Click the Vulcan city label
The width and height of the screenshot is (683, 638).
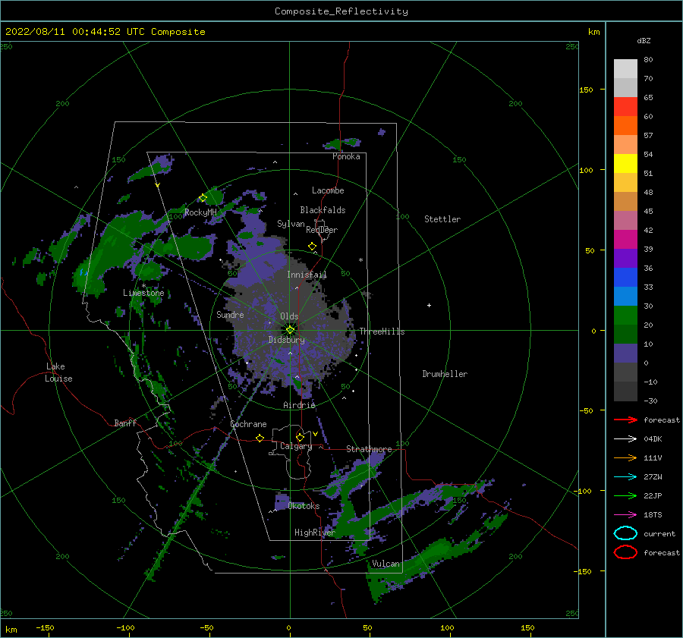(x=386, y=564)
